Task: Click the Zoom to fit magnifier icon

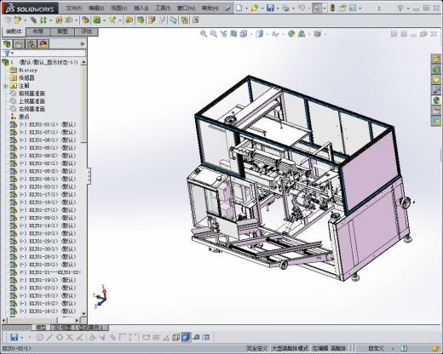Action: [204, 34]
